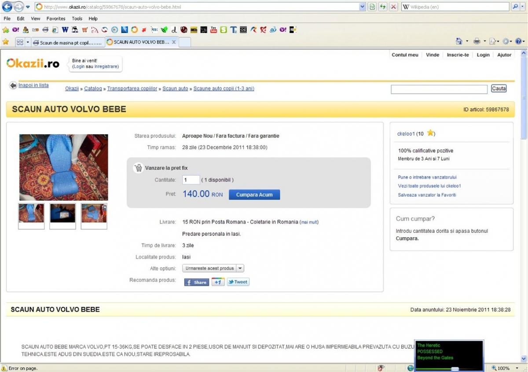Screen dimensions: 528x372
Task: Click the search magnifier button
Action: (x=515, y=7)
